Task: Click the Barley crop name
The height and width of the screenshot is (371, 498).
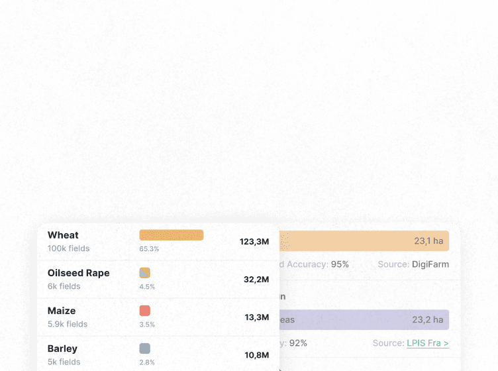Action: 62,348
